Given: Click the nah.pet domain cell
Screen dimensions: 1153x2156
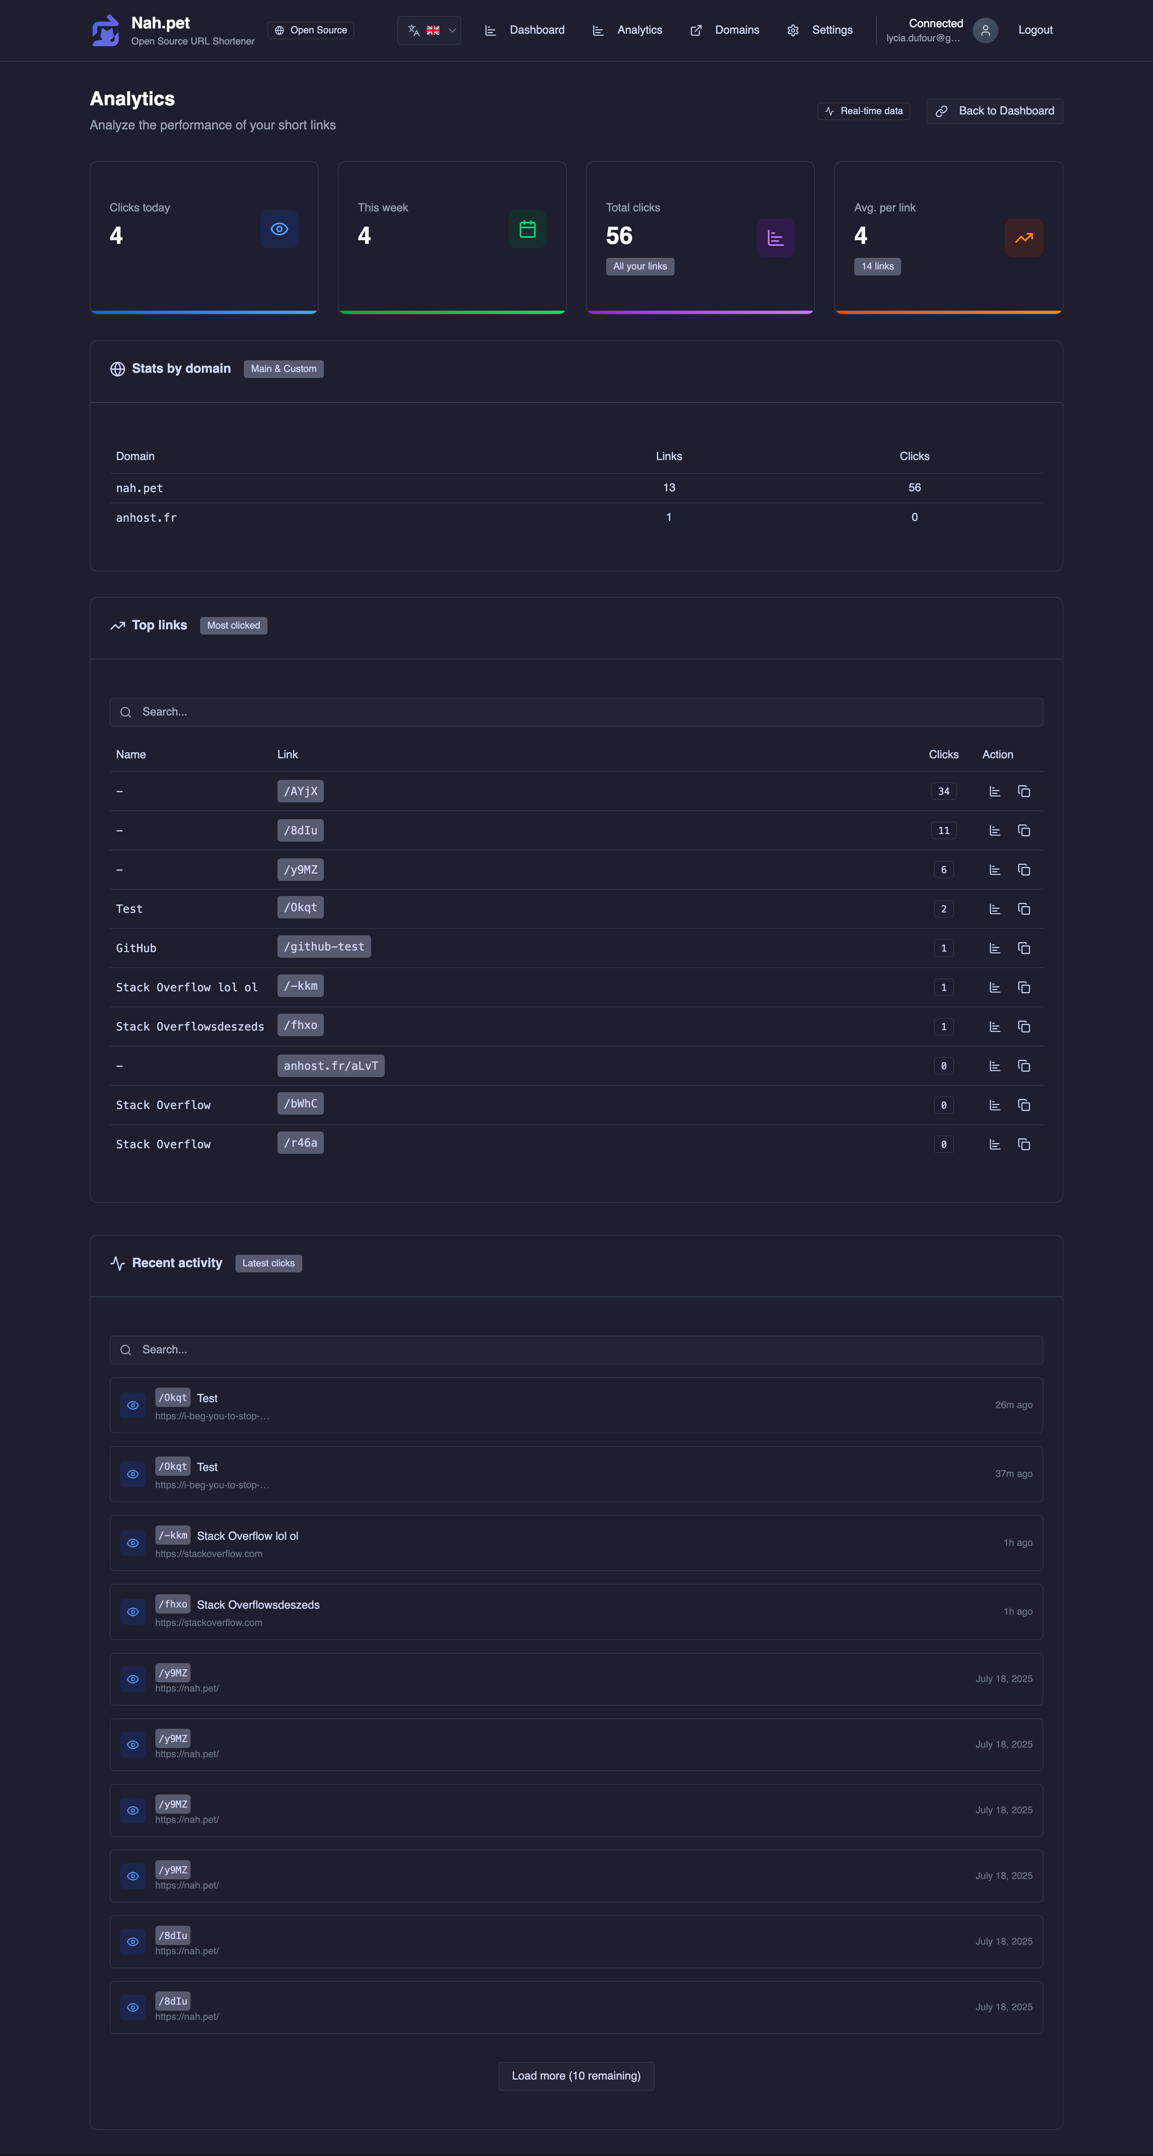Looking at the screenshot, I should click(140, 488).
